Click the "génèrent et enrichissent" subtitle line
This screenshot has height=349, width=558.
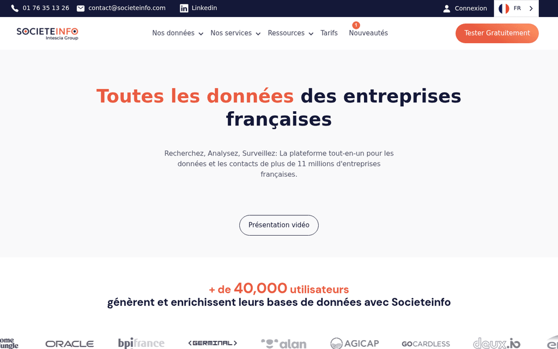[278, 302]
